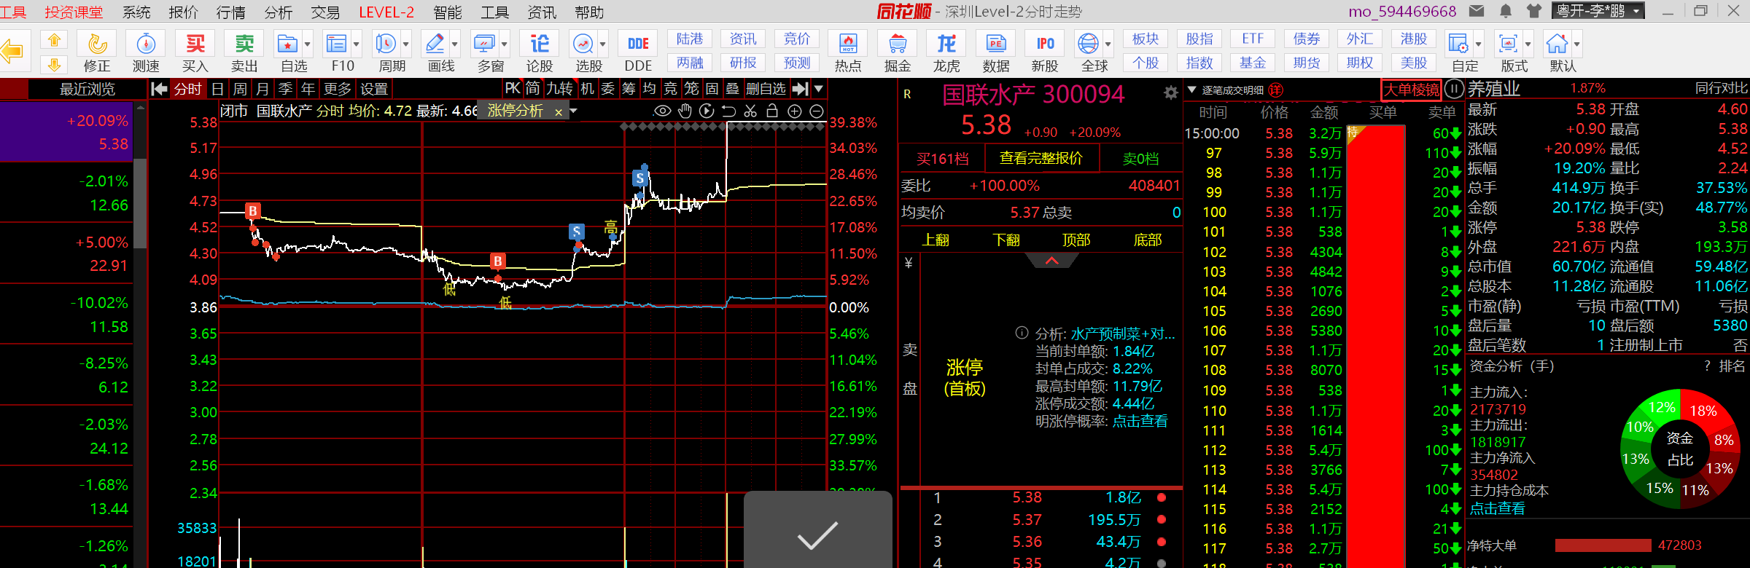Open the 选股 stock screener icon

583,44
